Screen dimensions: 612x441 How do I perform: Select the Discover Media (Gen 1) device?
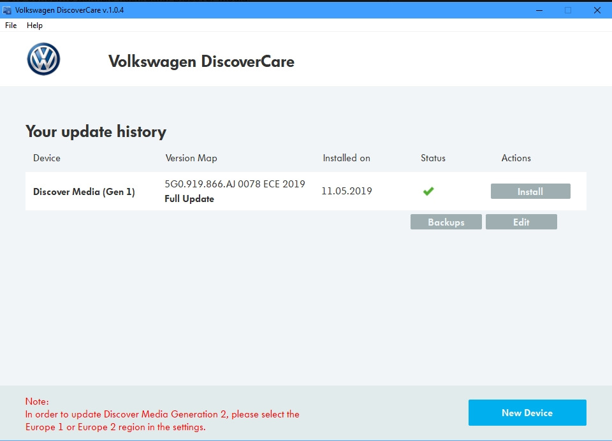(84, 192)
